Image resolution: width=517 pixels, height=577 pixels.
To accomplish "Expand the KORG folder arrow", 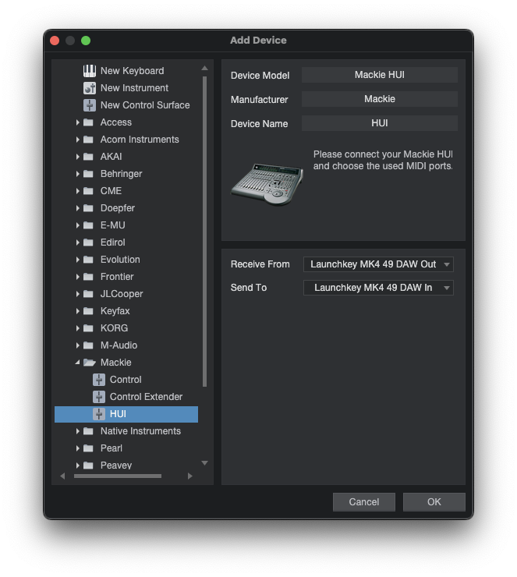I will click(x=78, y=327).
